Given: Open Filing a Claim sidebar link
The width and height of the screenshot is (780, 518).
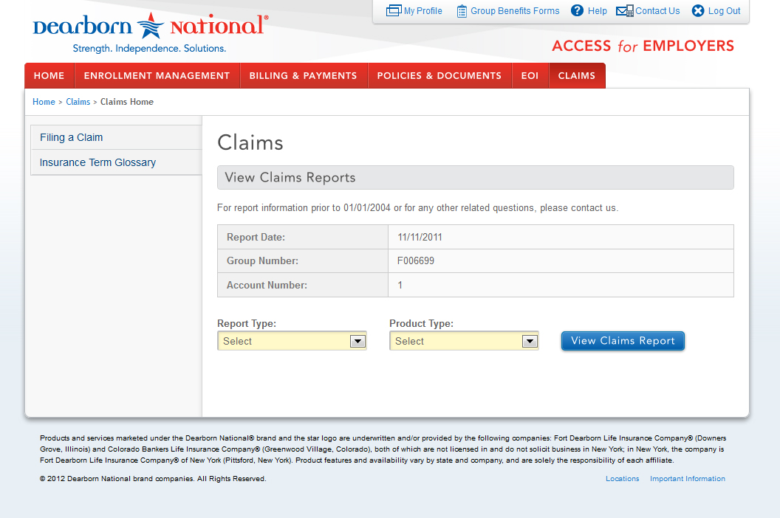Looking at the screenshot, I should pyautogui.click(x=72, y=138).
